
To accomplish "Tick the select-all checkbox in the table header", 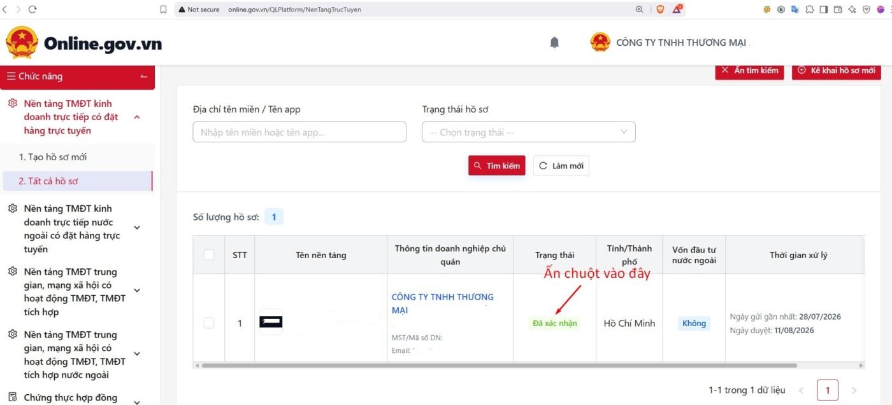I will (209, 255).
